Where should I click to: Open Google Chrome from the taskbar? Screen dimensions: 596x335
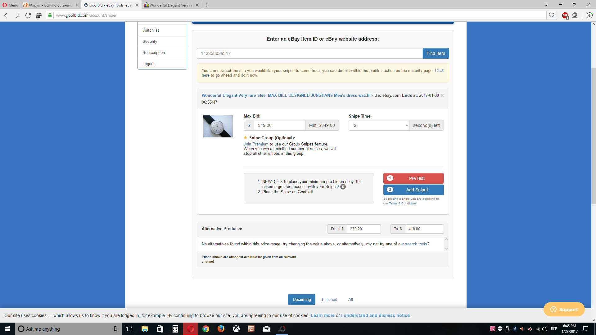pos(206,329)
